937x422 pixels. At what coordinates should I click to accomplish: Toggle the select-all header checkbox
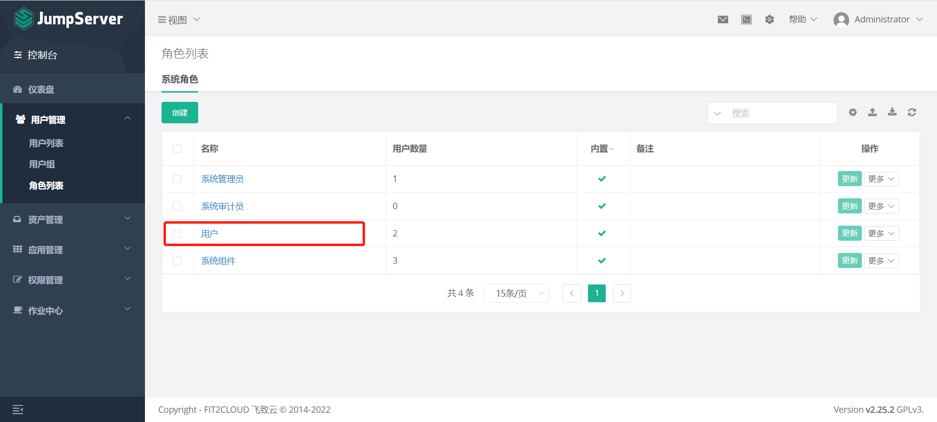(177, 149)
